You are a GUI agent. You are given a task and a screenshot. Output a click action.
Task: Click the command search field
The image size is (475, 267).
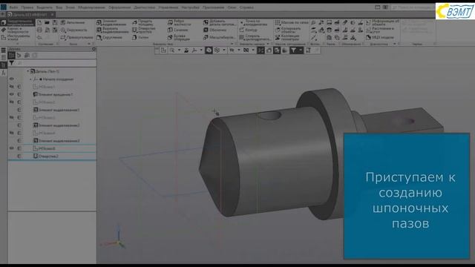pos(413,7)
